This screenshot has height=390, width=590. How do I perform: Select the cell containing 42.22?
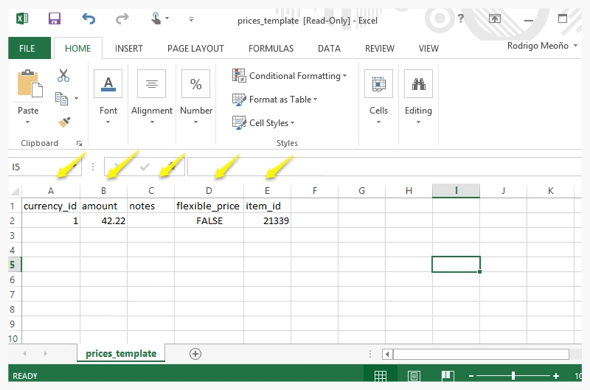[103, 220]
